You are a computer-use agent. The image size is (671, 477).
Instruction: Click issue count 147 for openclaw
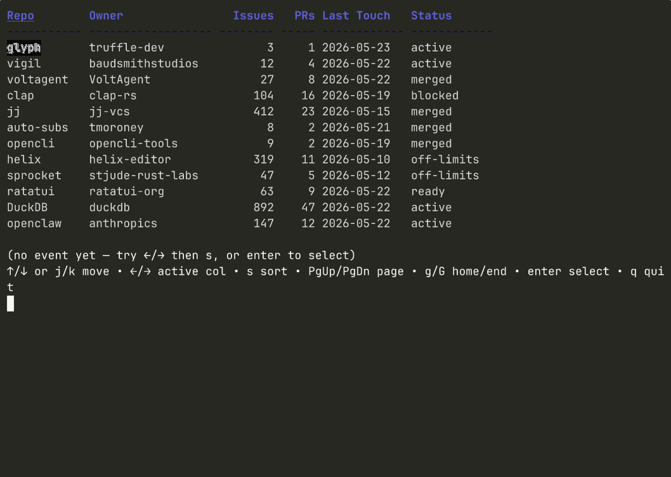(x=263, y=223)
